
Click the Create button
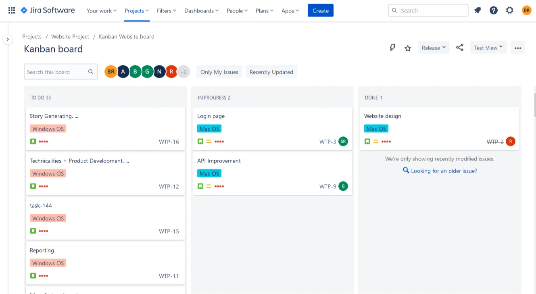[x=320, y=10]
